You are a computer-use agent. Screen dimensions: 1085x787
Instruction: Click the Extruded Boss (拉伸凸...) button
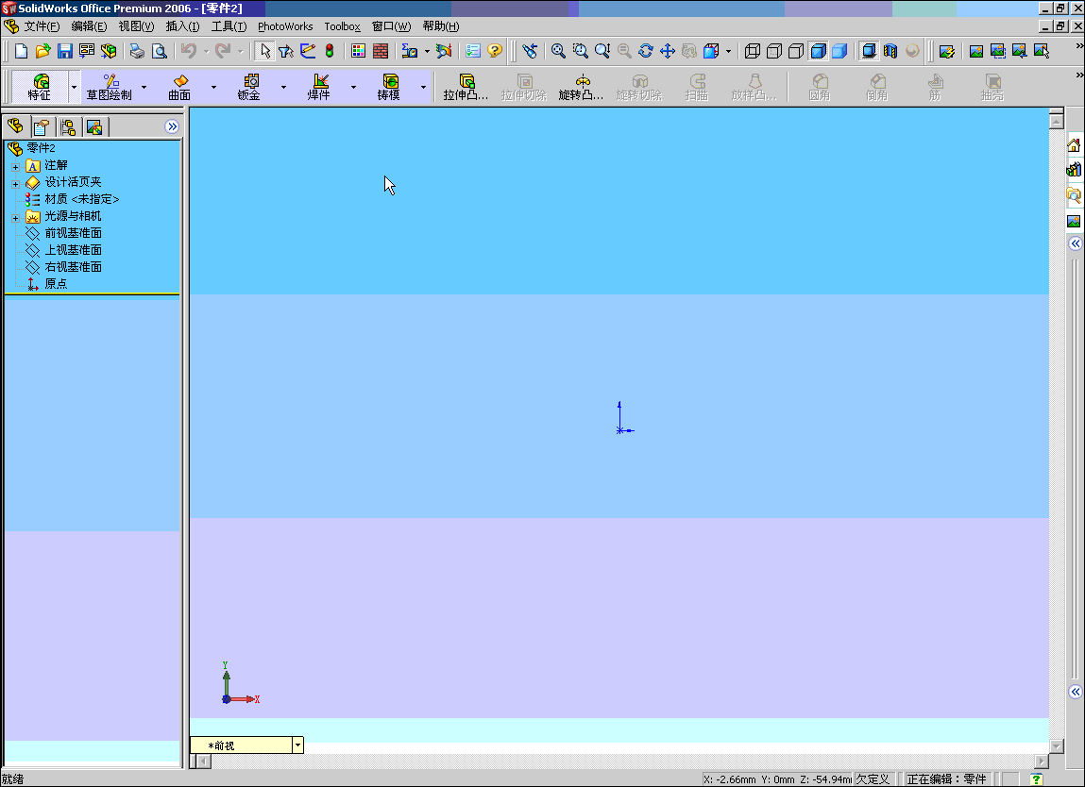[x=466, y=88]
